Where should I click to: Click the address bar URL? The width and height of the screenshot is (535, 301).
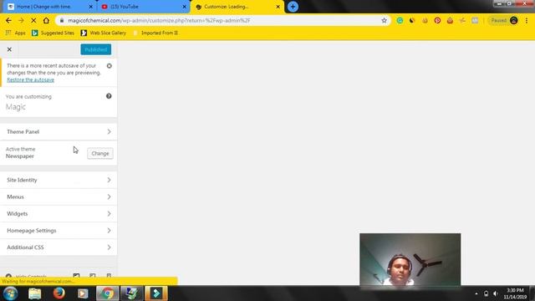[x=159, y=20]
